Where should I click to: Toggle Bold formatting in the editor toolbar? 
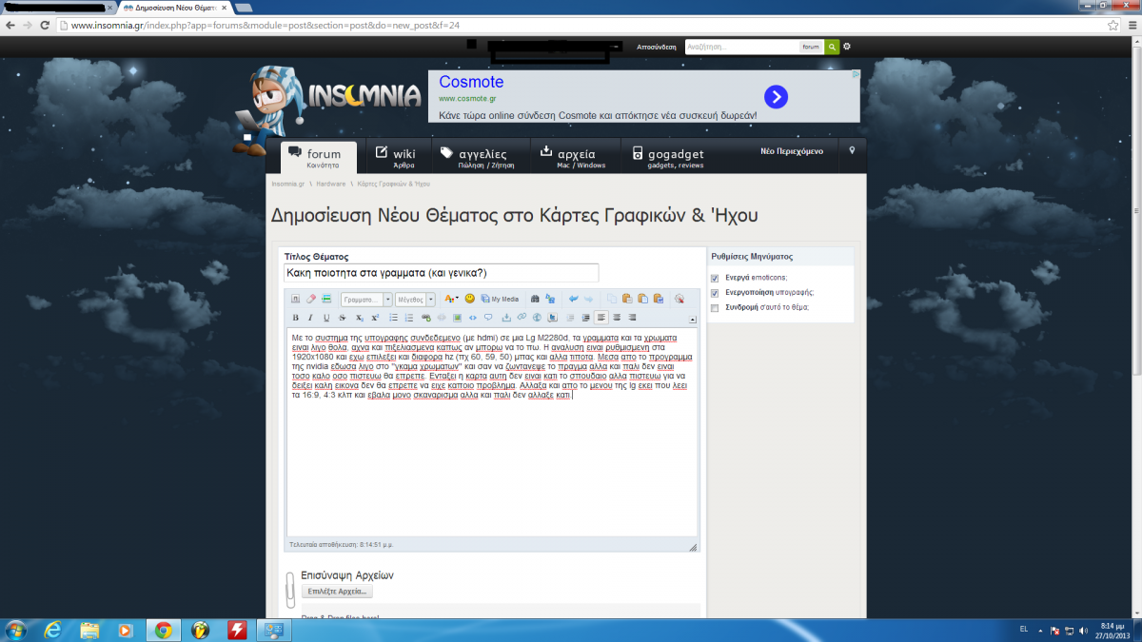pos(295,317)
